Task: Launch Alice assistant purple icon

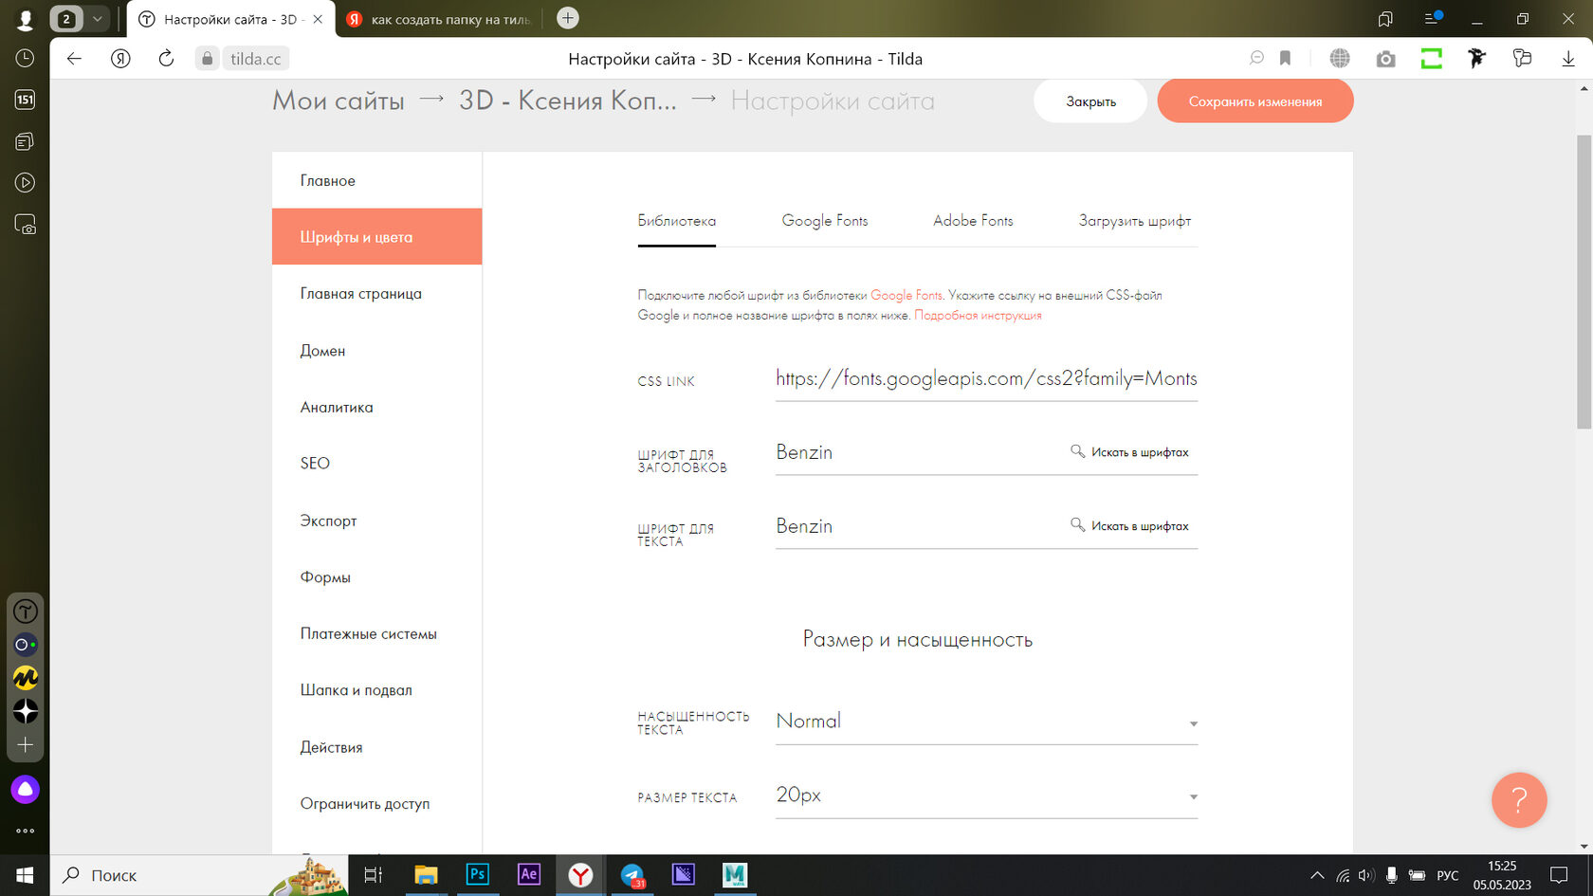Action: coord(26,789)
